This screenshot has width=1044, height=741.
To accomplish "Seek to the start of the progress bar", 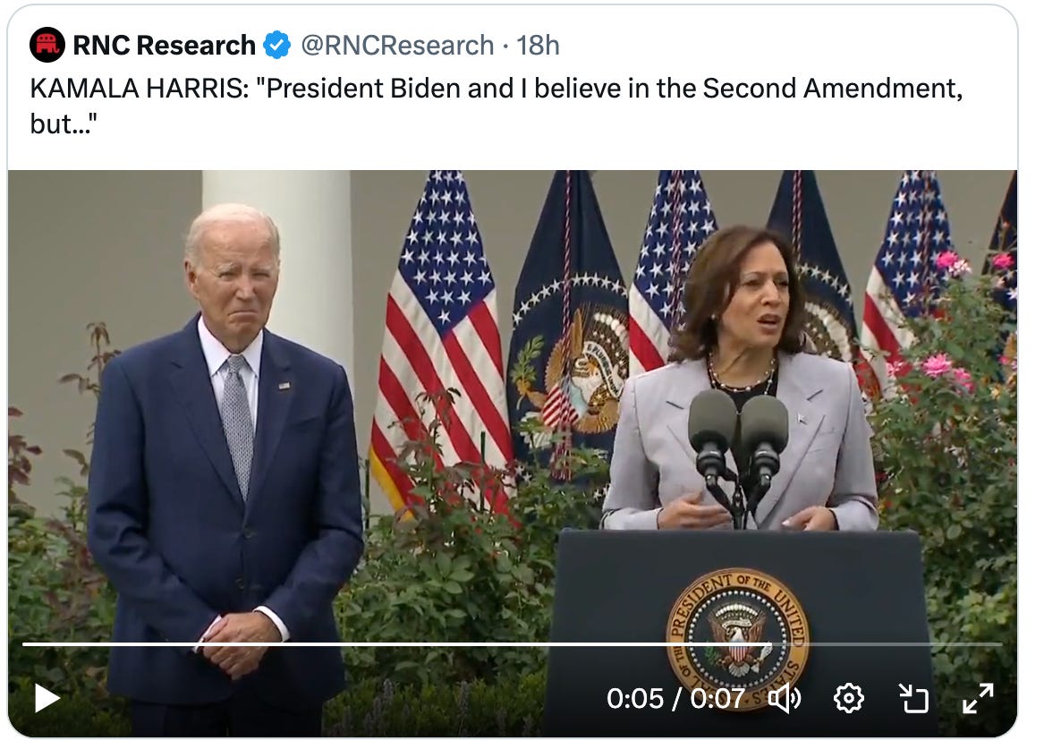I will pyautogui.click(x=24, y=643).
